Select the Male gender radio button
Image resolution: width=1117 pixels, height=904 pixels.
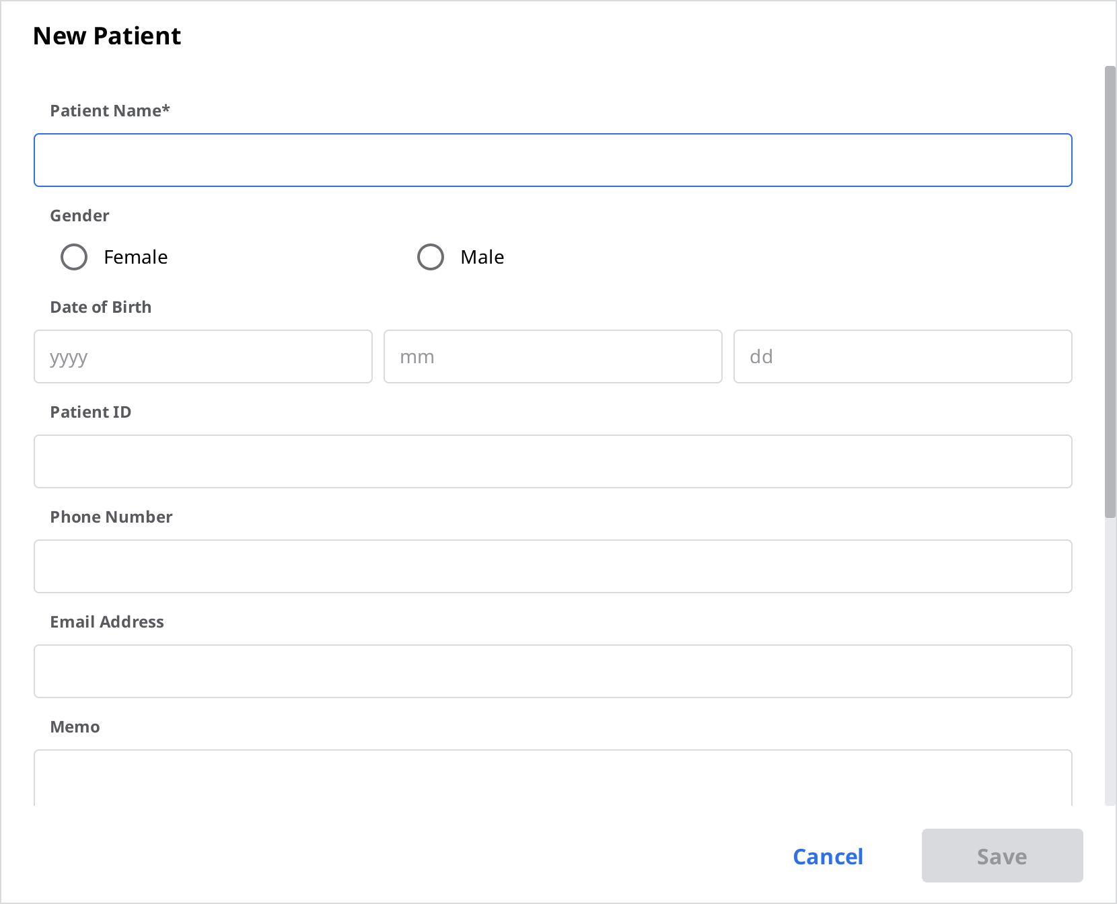pos(431,256)
